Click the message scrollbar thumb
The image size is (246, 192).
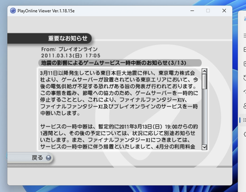click(204, 81)
